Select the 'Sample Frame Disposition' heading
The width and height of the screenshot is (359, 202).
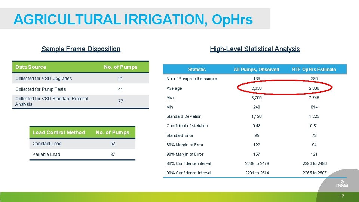(x=81, y=49)
